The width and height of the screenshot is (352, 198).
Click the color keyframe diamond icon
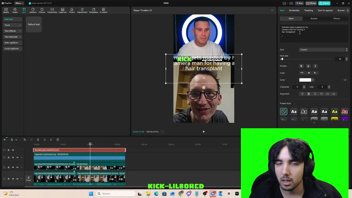coord(345,80)
